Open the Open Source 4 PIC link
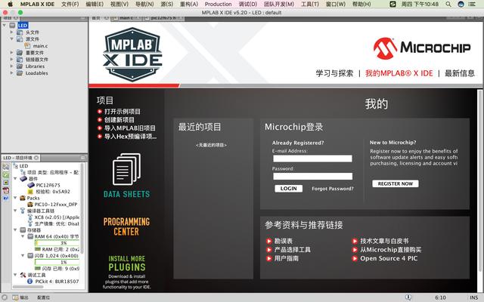 pyautogui.click(x=389, y=258)
